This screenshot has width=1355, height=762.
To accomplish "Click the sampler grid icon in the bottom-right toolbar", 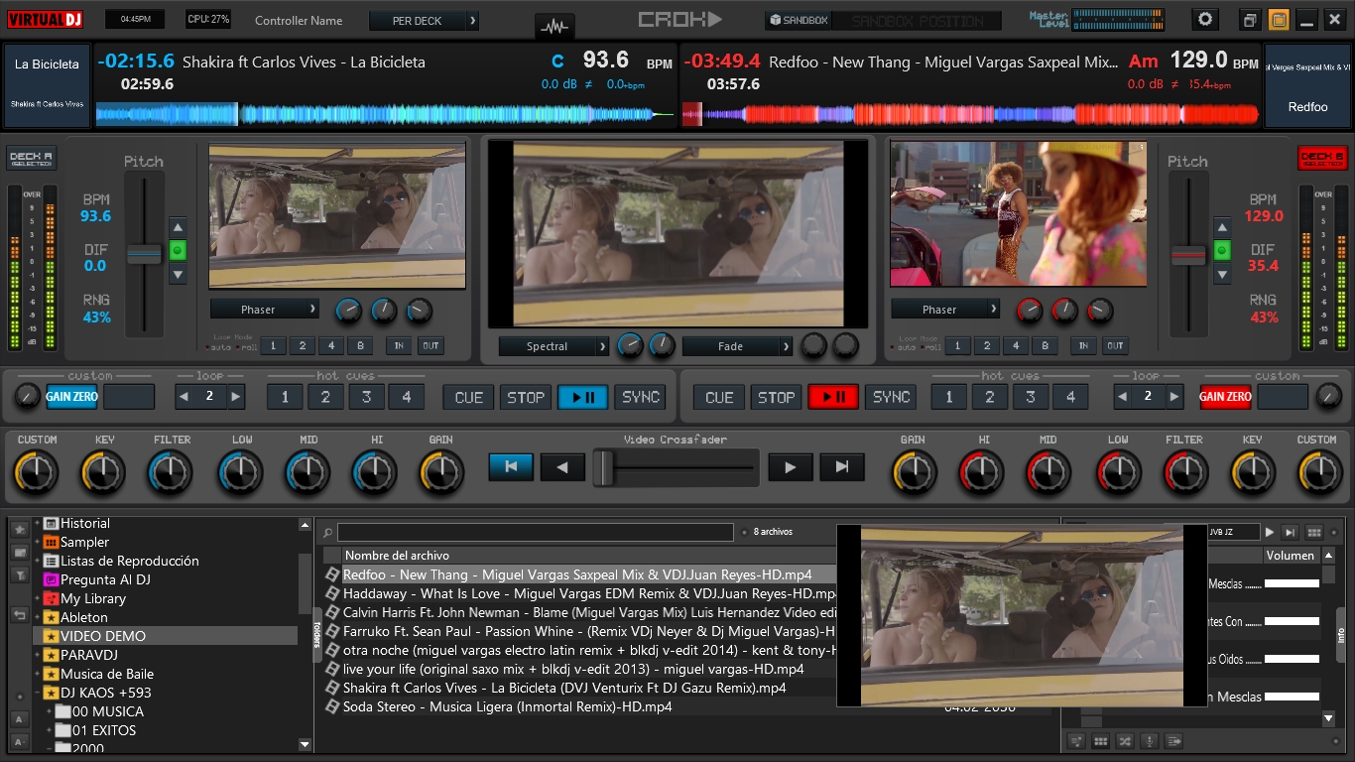I will (x=1100, y=741).
